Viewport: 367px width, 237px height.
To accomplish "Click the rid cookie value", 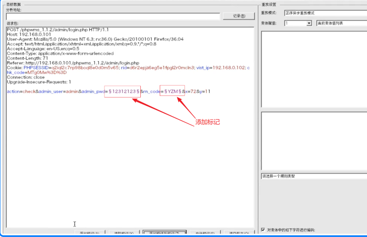I will 162,67.
